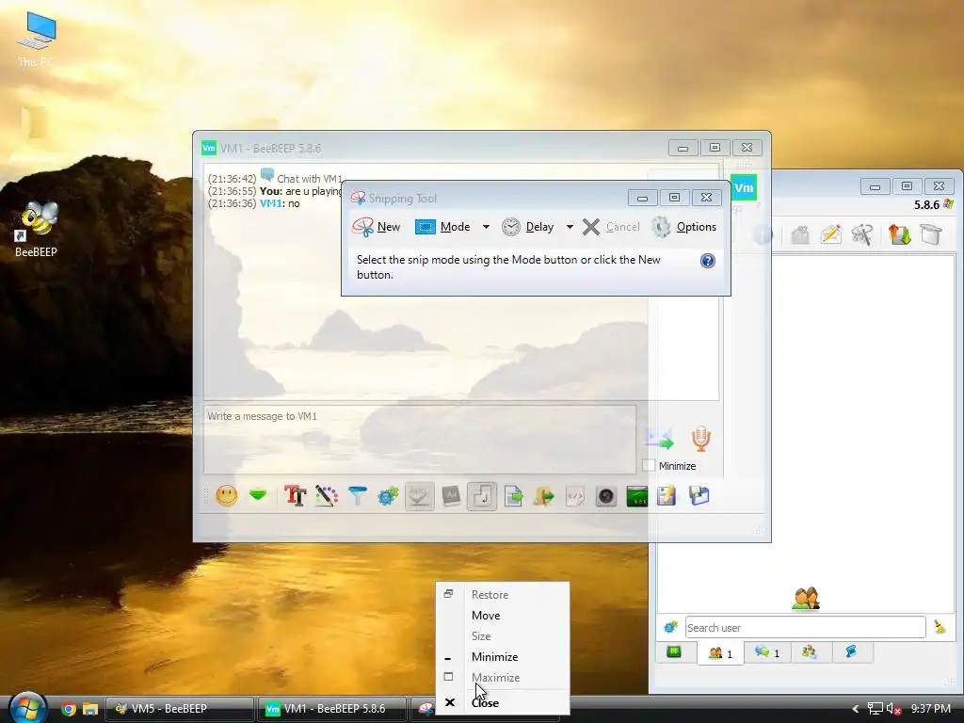
Task: Click the pencil-and-envelope icon in BeeBEEP toolbar
Action: point(830,234)
